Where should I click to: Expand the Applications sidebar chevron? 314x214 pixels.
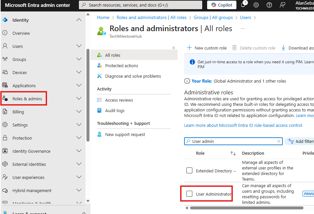(x=79, y=85)
